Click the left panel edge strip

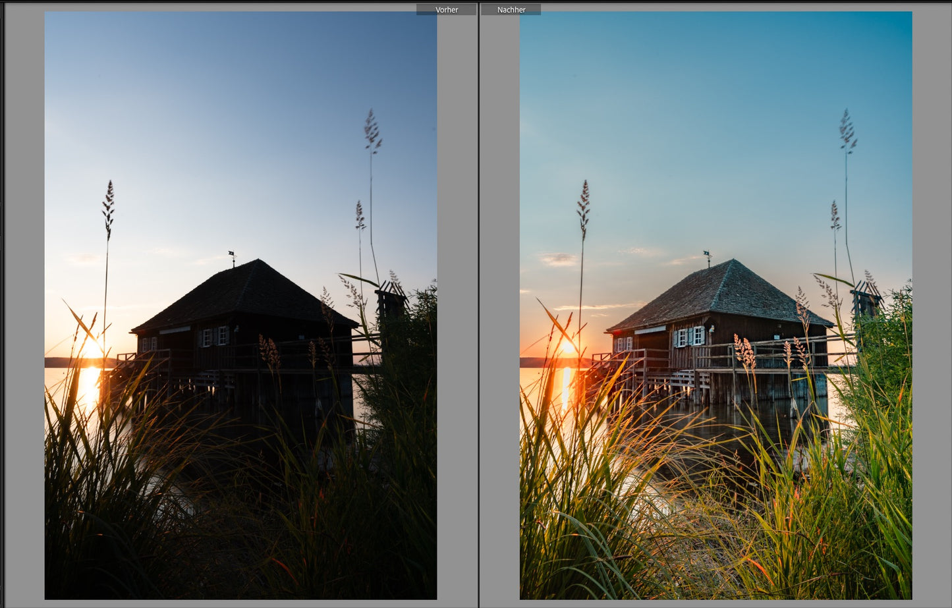click(x=2, y=303)
